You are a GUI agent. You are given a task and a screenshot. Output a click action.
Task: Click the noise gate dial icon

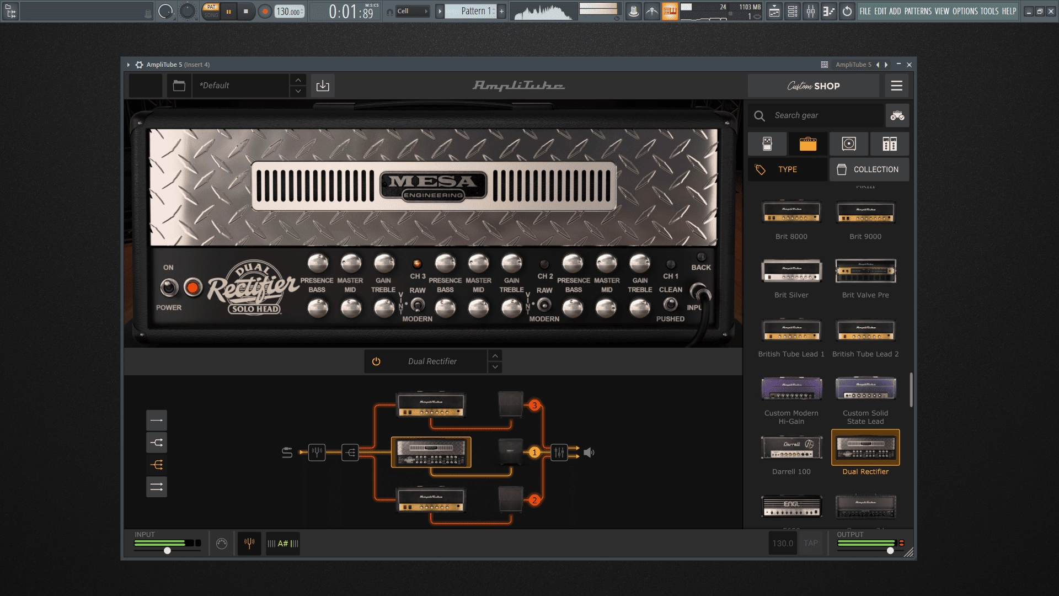click(222, 544)
